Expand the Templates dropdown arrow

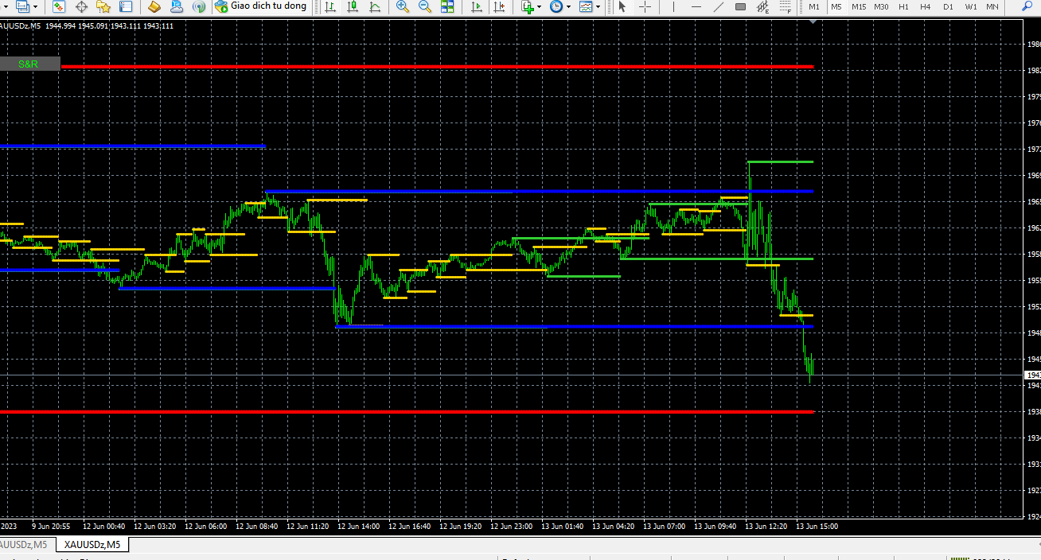598,6
